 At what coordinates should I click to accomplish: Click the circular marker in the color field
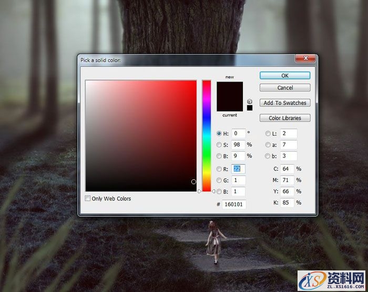tap(193, 182)
